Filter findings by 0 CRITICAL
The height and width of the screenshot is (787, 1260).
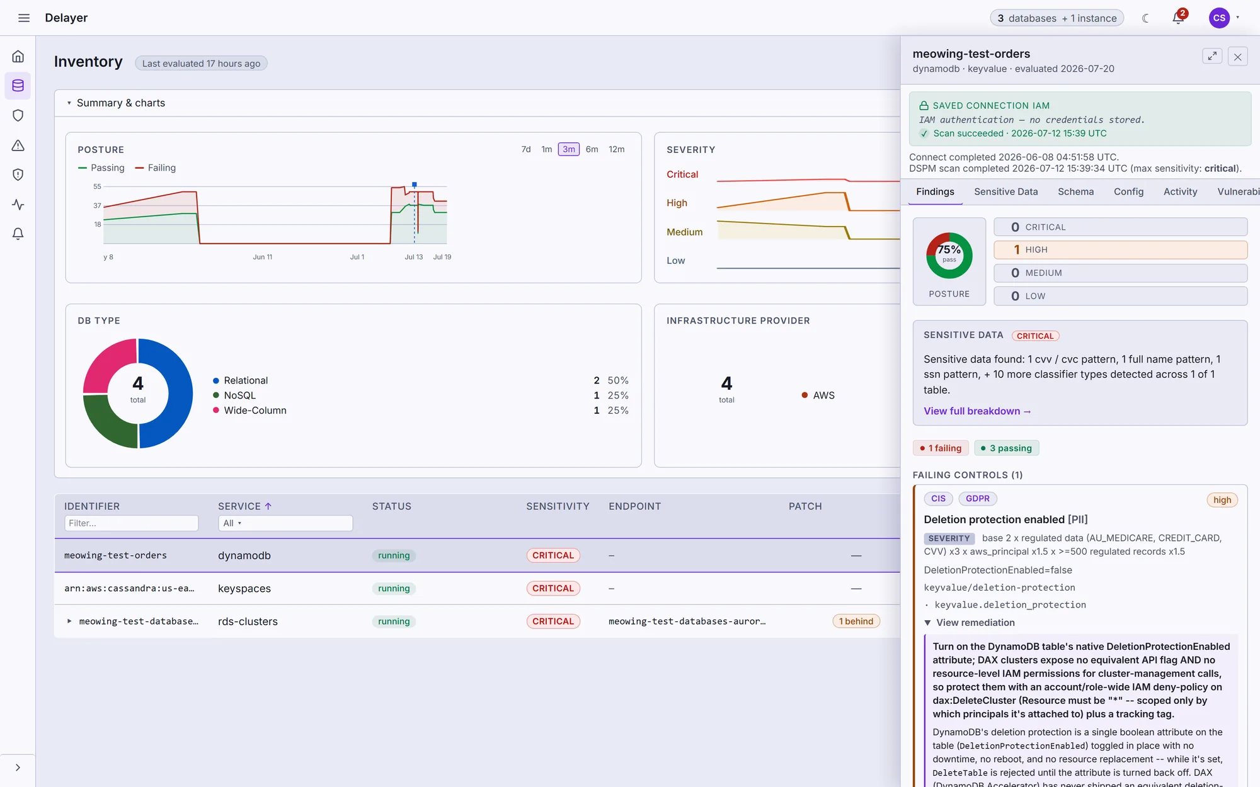click(x=1120, y=227)
